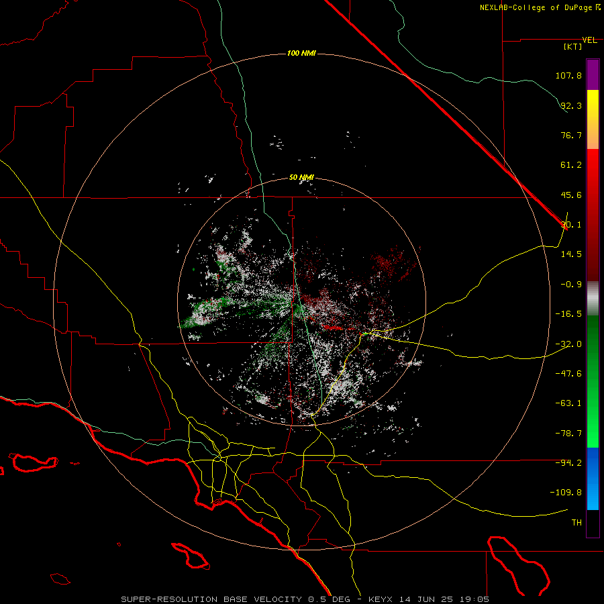The width and height of the screenshot is (604, 604).
Task: Click the -0.9 velocity scale value
Action: pos(571,284)
